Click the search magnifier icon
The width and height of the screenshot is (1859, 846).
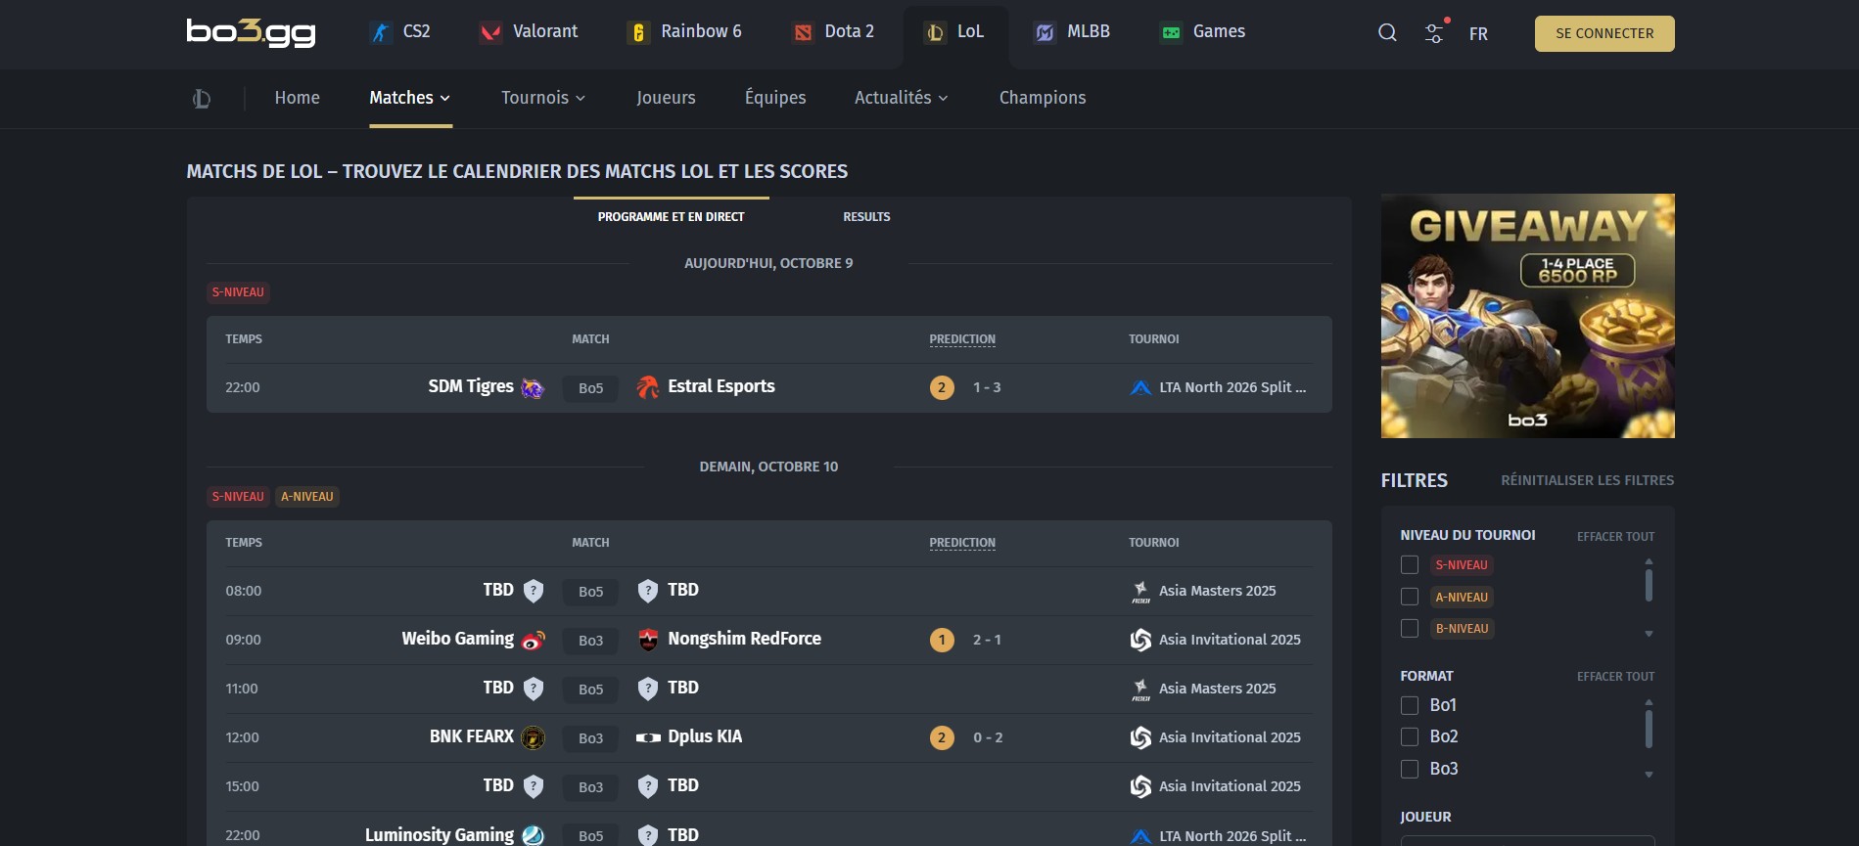tap(1387, 33)
